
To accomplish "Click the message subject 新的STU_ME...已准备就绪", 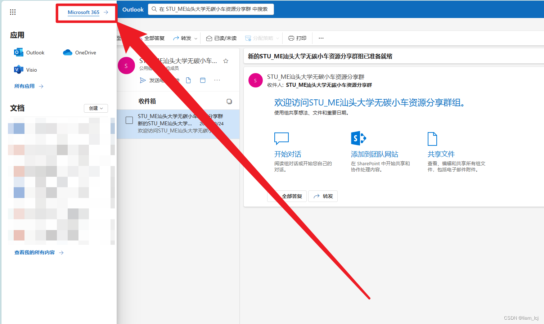I will pyautogui.click(x=320, y=56).
